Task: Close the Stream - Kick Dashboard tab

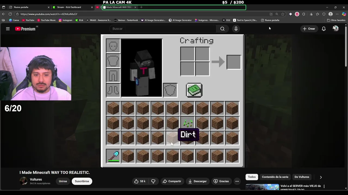Action: click(x=92, y=7)
